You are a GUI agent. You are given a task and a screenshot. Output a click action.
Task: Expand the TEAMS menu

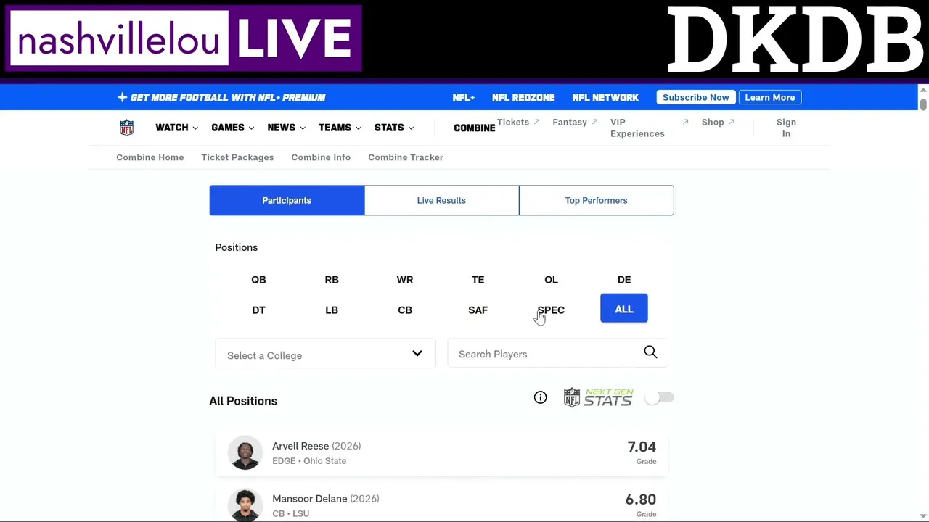[340, 128]
